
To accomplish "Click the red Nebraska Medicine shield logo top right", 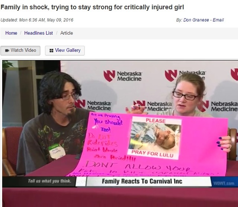I will point(234,74).
